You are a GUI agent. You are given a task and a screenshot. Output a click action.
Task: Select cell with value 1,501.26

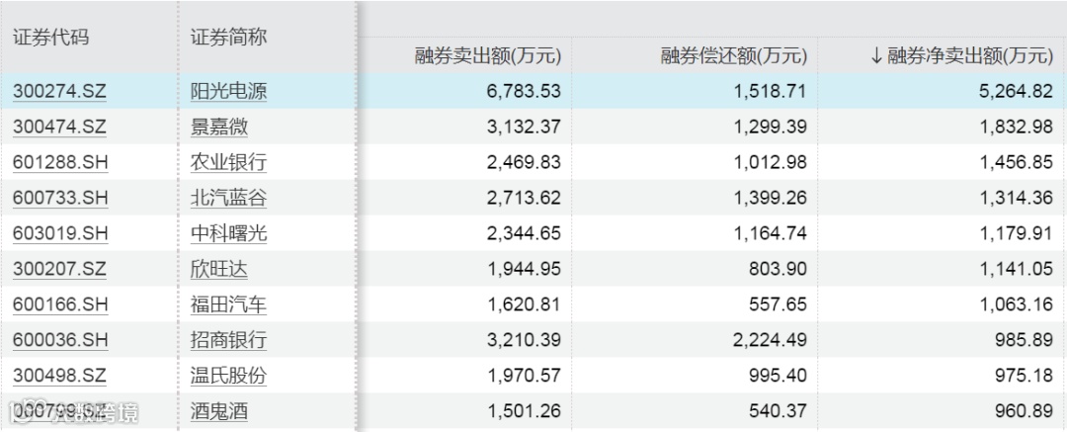(x=523, y=411)
